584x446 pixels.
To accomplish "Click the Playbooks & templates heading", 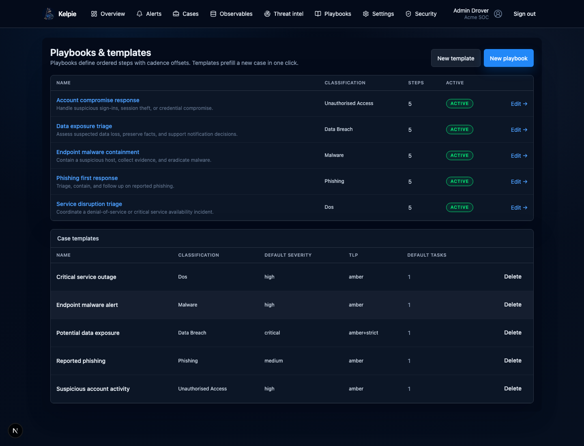I will (101, 53).
